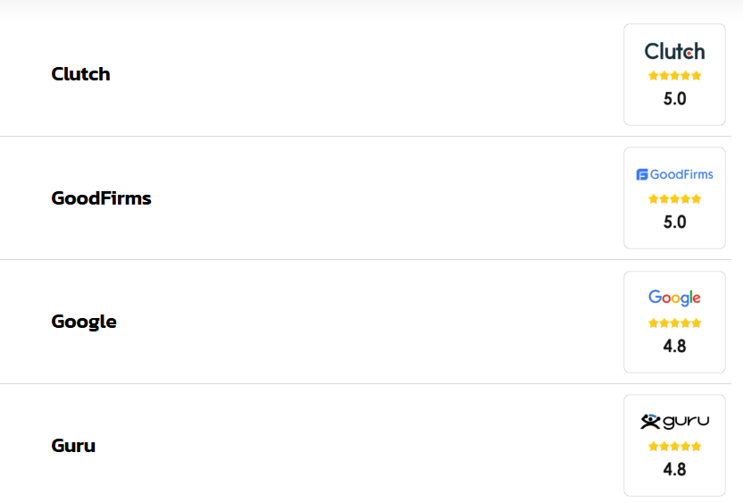
Task: Click the GoodFirms logo in rating card
Action: [x=674, y=174]
